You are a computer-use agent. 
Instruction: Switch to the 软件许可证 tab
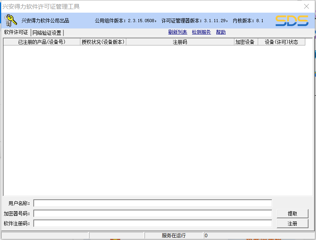(16, 32)
